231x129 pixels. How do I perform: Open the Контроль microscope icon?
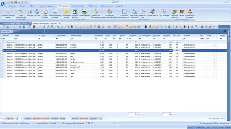(37, 13)
